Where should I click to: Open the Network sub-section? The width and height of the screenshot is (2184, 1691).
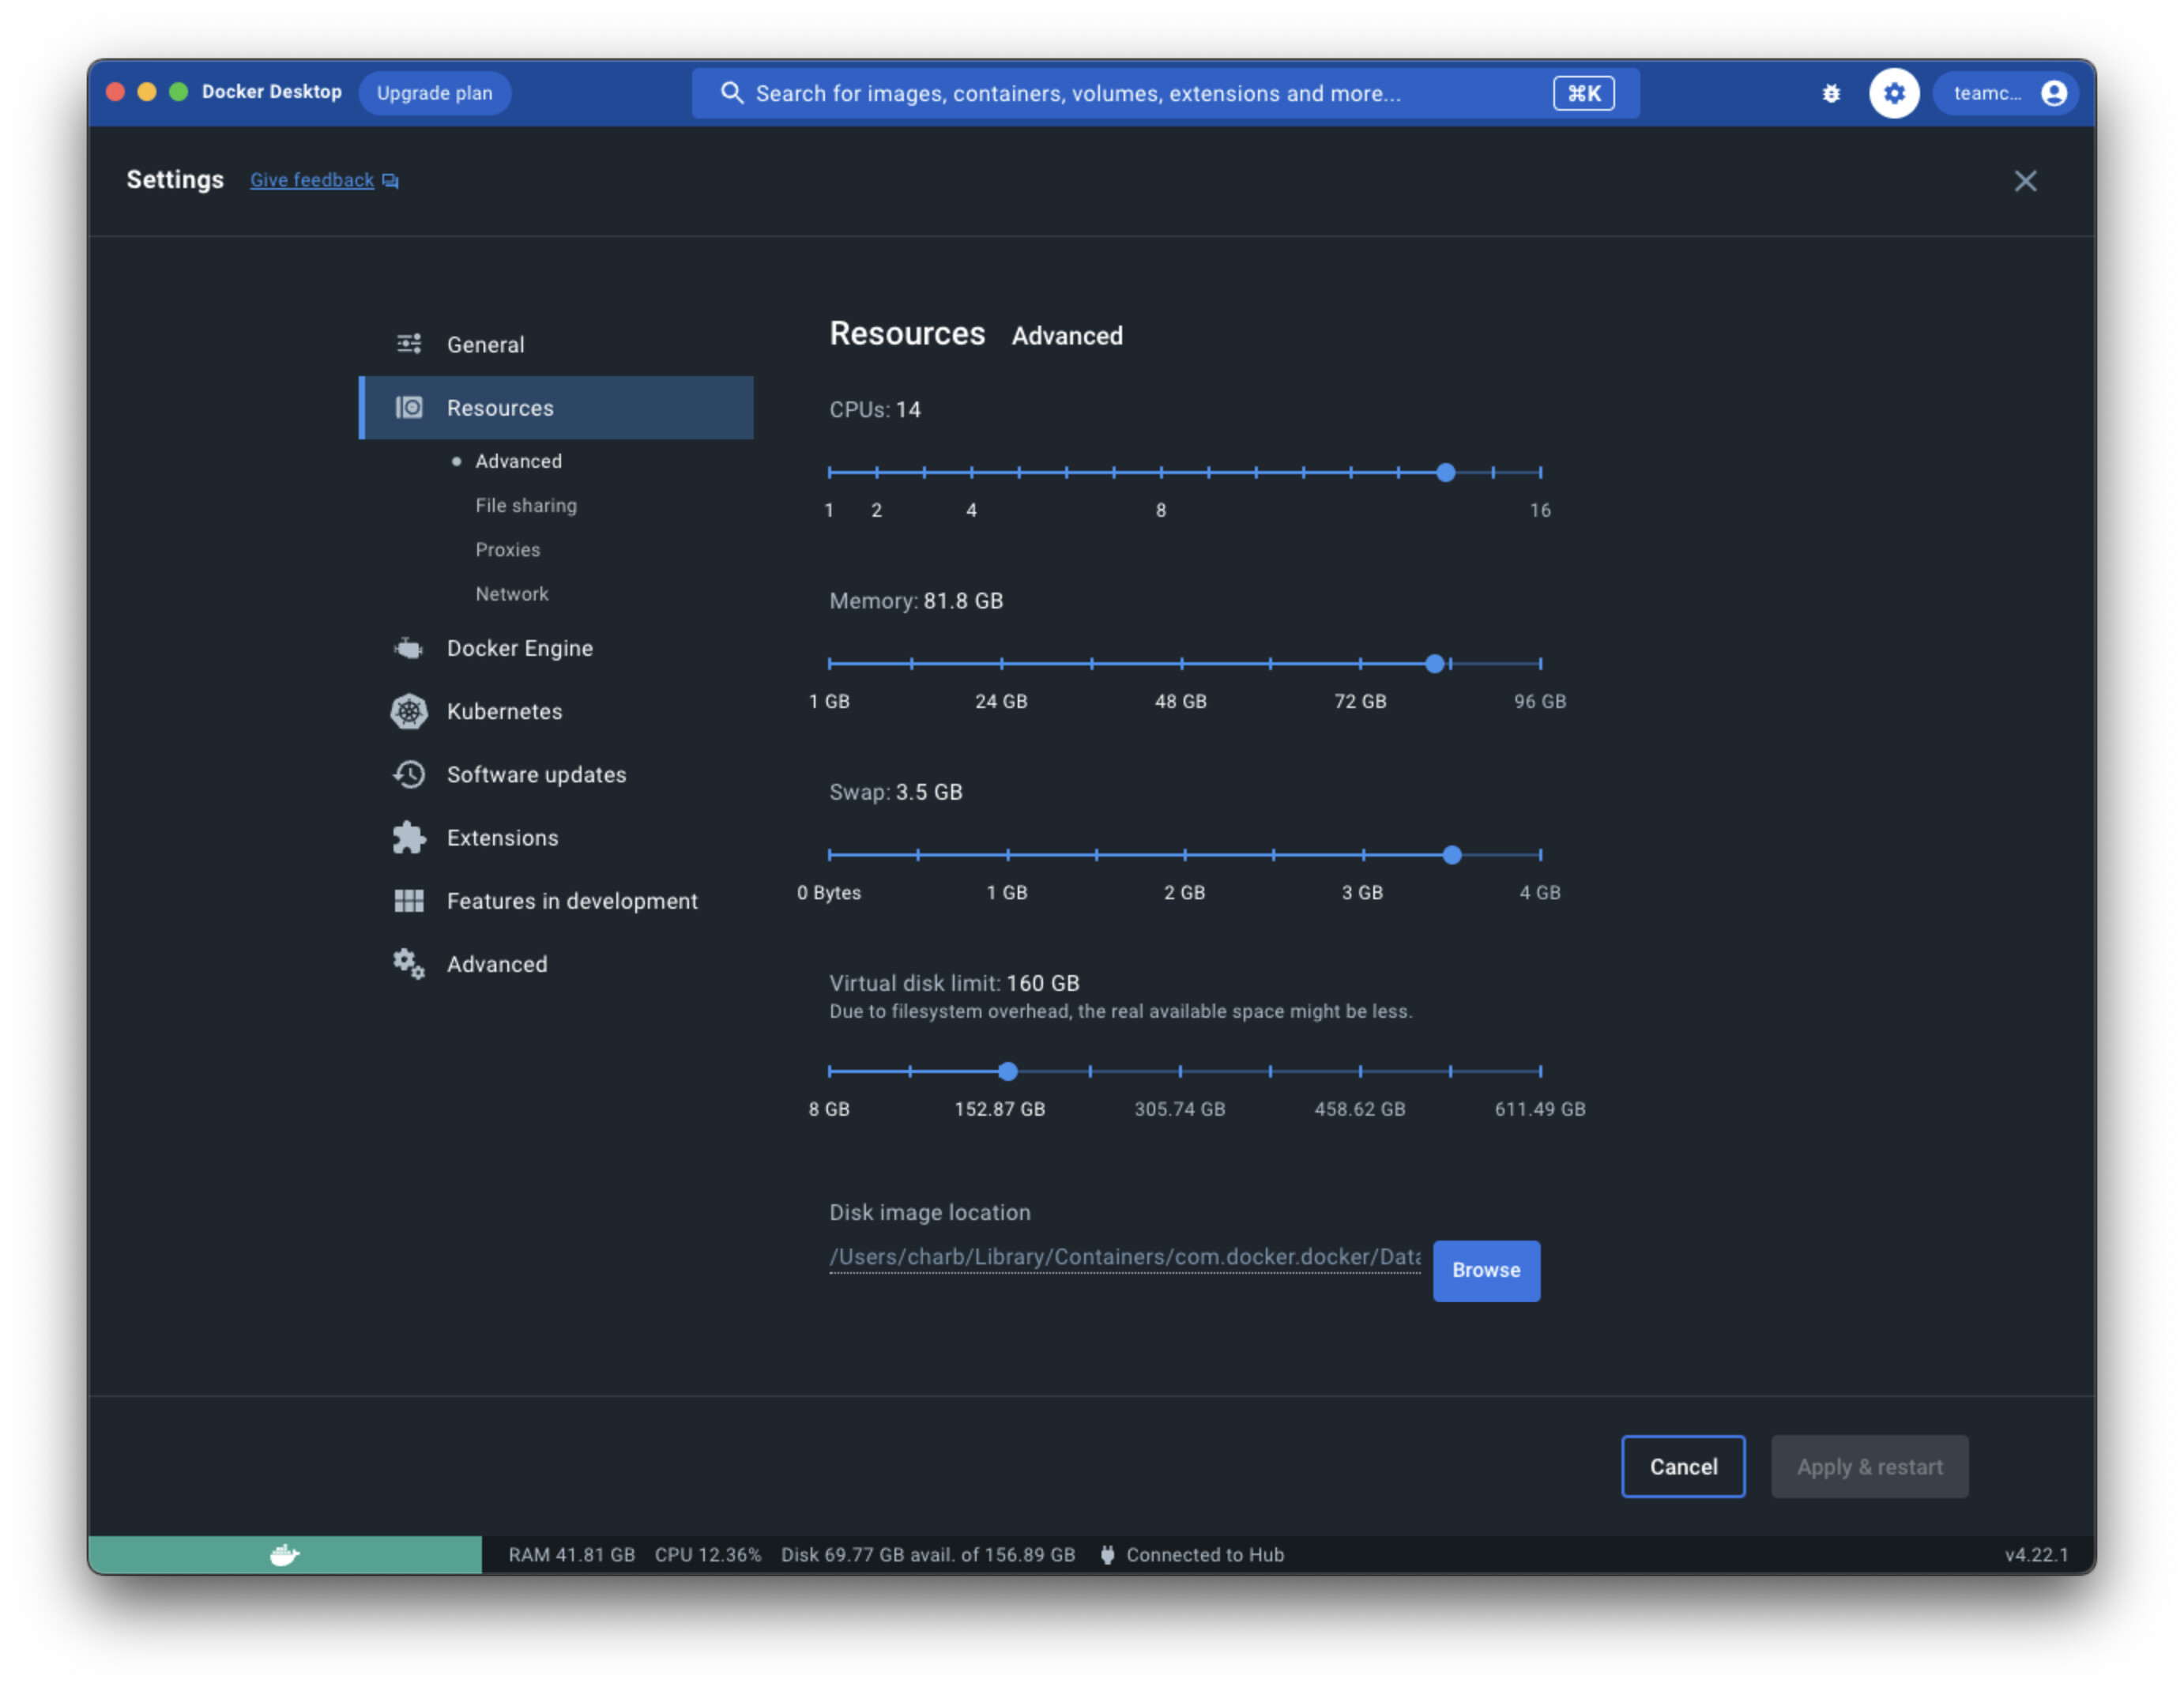click(x=511, y=594)
